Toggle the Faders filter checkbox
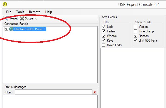This screenshot has width=166, height=108. coord(104,31)
